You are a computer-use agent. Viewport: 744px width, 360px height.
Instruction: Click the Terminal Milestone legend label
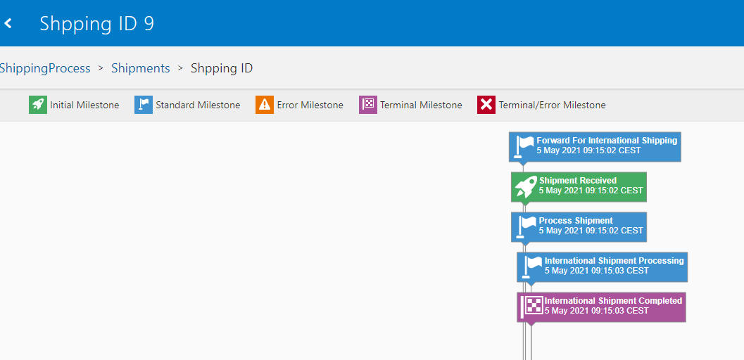click(421, 105)
